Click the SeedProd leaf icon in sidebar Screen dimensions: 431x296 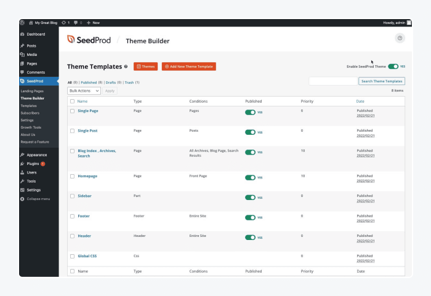(23, 81)
